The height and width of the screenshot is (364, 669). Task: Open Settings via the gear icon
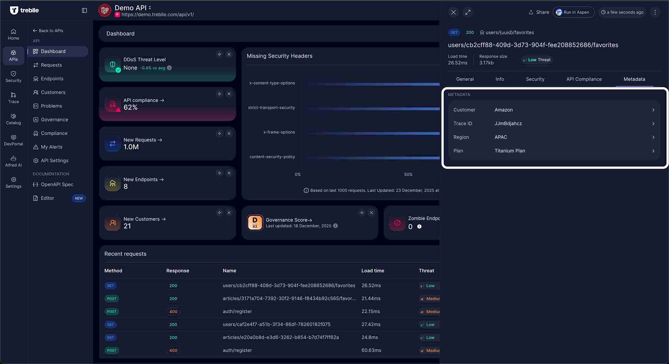tap(13, 182)
